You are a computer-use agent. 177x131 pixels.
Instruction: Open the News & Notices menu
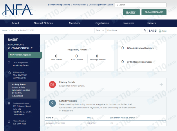pos(43,23)
